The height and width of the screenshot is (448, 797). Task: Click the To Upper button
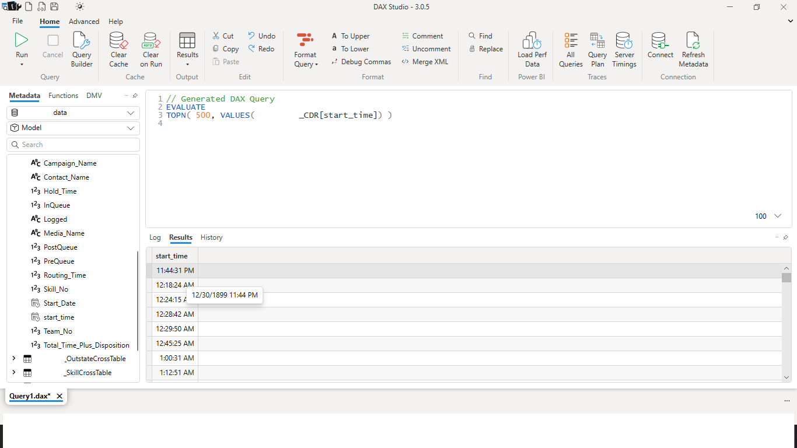(350, 36)
